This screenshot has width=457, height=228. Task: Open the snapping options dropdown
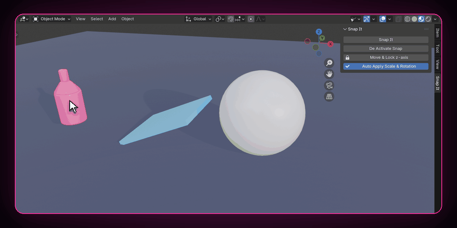point(240,19)
